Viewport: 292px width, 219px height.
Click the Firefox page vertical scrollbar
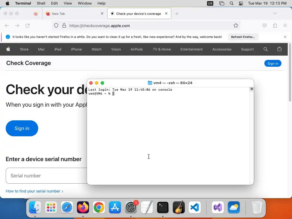(290, 73)
